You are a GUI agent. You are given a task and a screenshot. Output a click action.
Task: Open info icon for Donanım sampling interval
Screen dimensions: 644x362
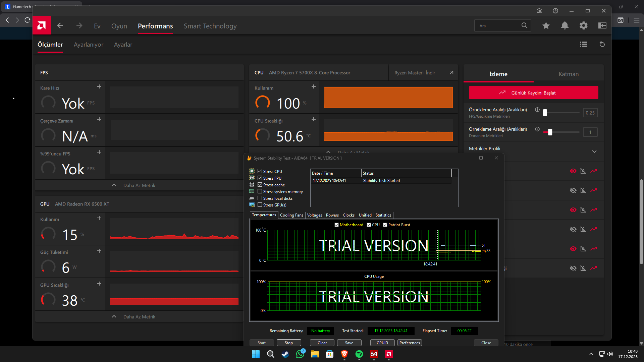click(x=537, y=129)
